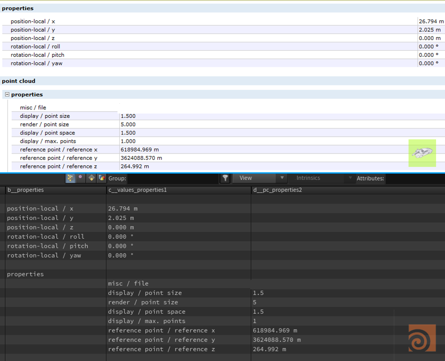The image size is (445, 361).
Task: Click 'display / point space' spreadsheet cell
Action: coord(179,312)
